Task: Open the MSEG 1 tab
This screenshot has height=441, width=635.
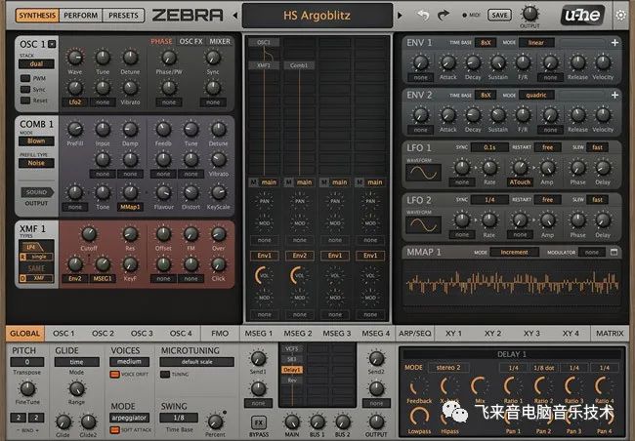Action: pyautogui.click(x=258, y=334)
